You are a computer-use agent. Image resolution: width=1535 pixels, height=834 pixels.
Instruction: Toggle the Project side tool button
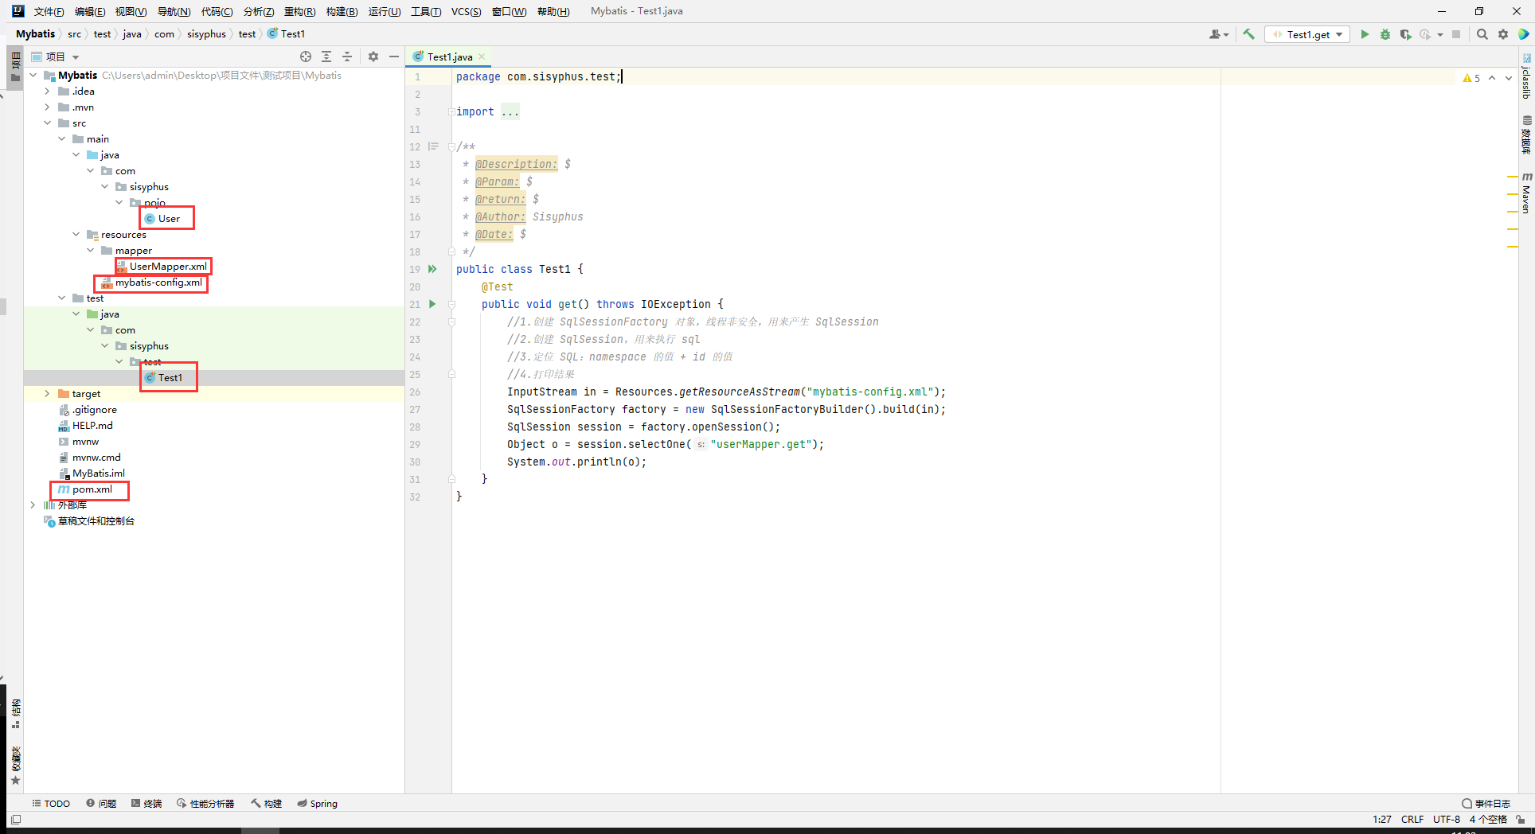pyautogui.click(x=15, y=68)
